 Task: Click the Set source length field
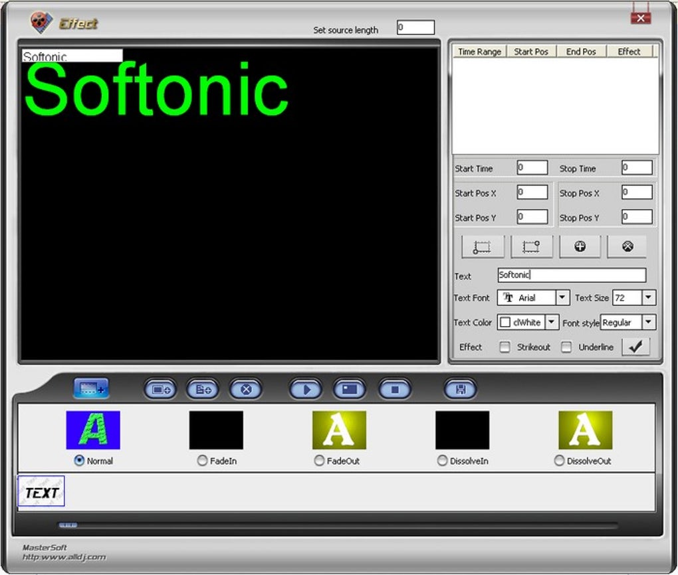(x=415, y=27)
